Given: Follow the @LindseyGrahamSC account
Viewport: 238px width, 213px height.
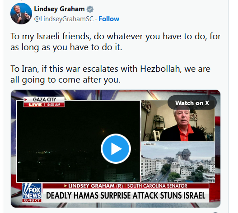Looking at the screenshot, I should click(x=109, y=19).
